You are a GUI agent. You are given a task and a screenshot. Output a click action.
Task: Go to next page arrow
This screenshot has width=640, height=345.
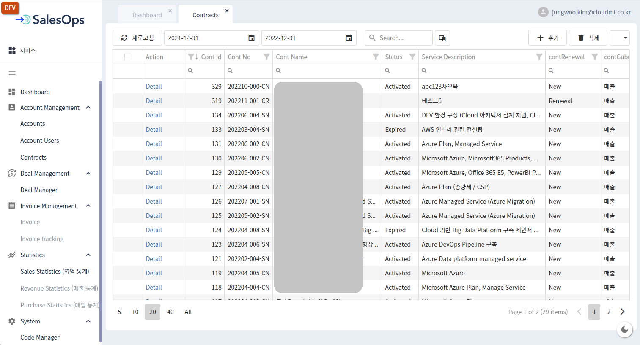tap(622, 312)
